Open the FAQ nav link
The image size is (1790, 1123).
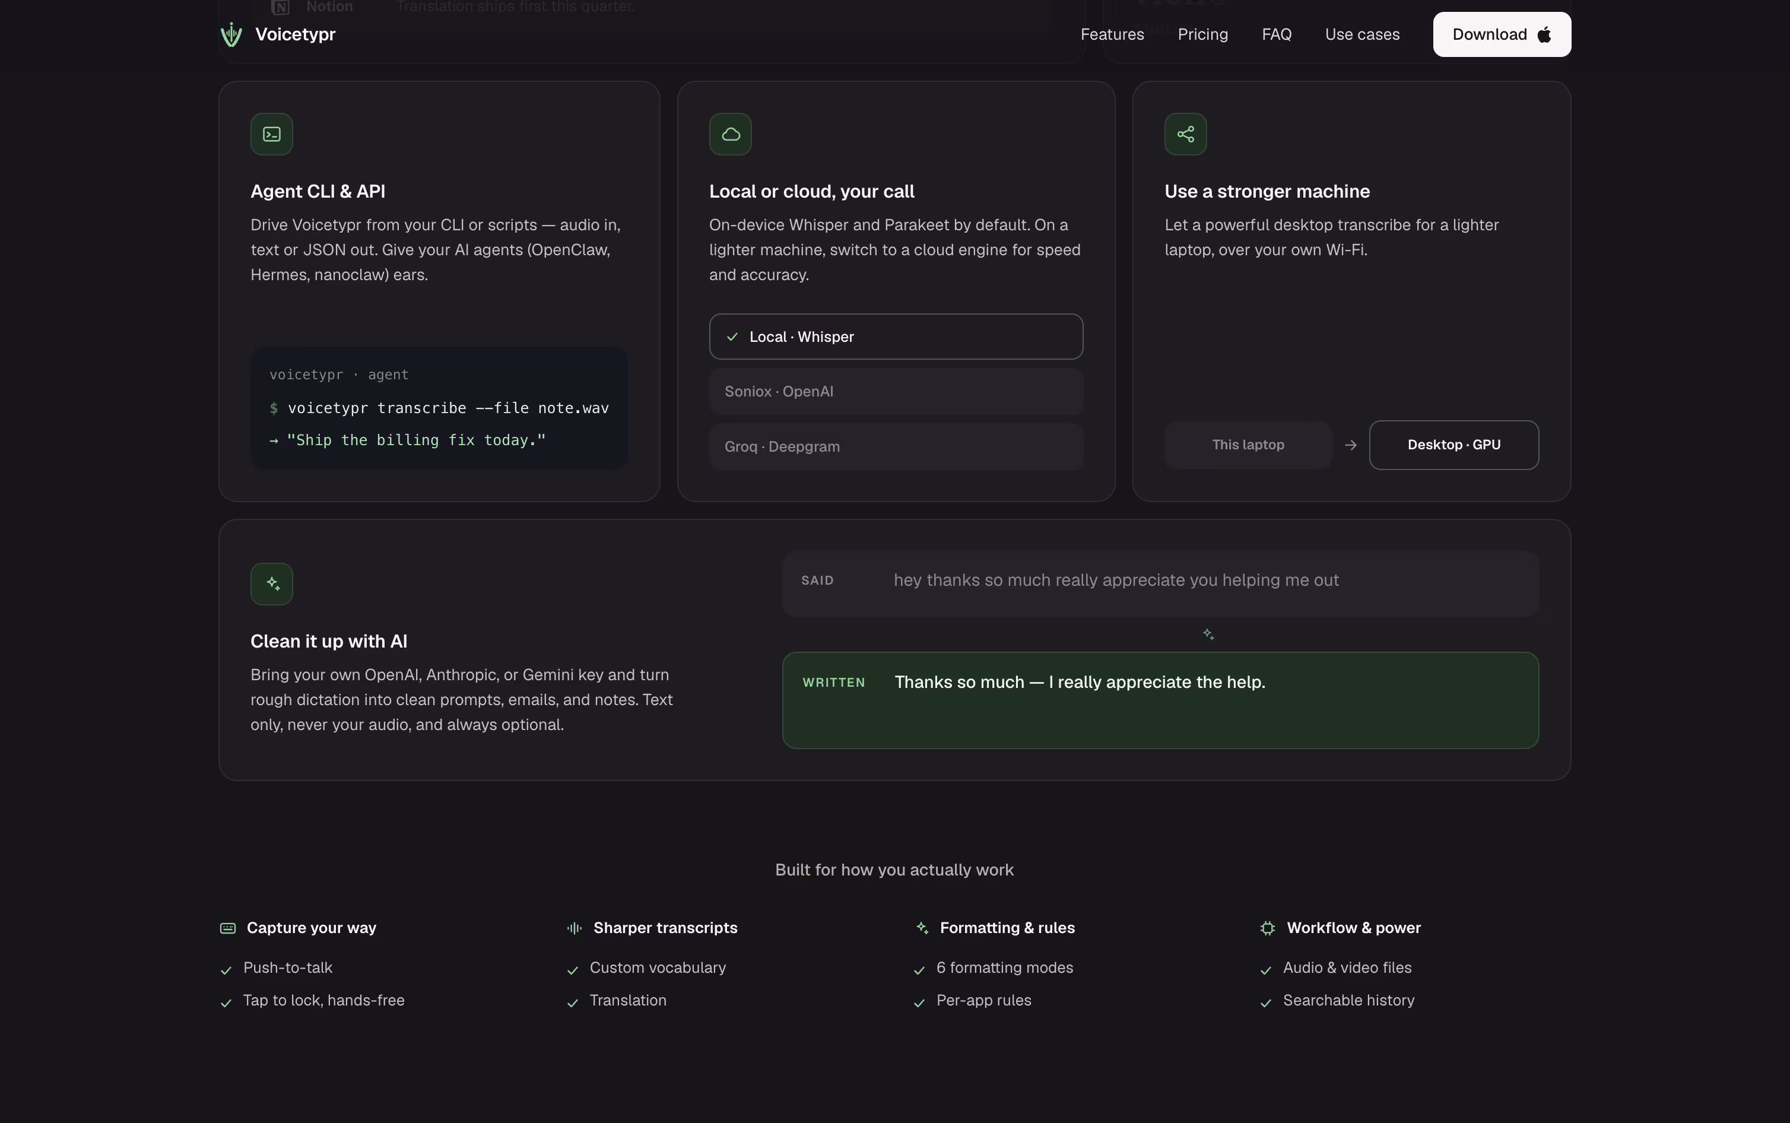click(1276, 34)
